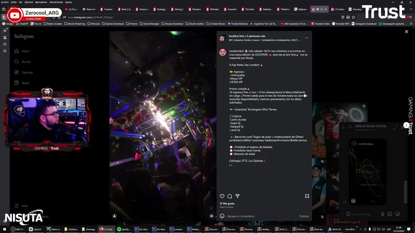The image size is (415, 233).
Task: Open the sidebar bookmarks star icon
Action: pyautogui.click(x=5, y=51)
